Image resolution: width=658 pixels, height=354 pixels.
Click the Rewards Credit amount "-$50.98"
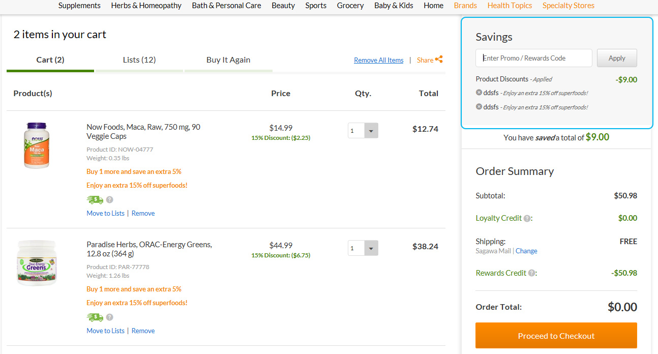pos(624,273)
